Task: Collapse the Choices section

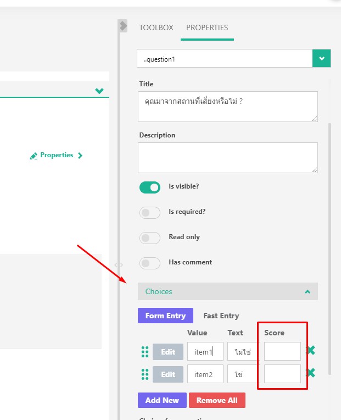Action: click(308, 291)
